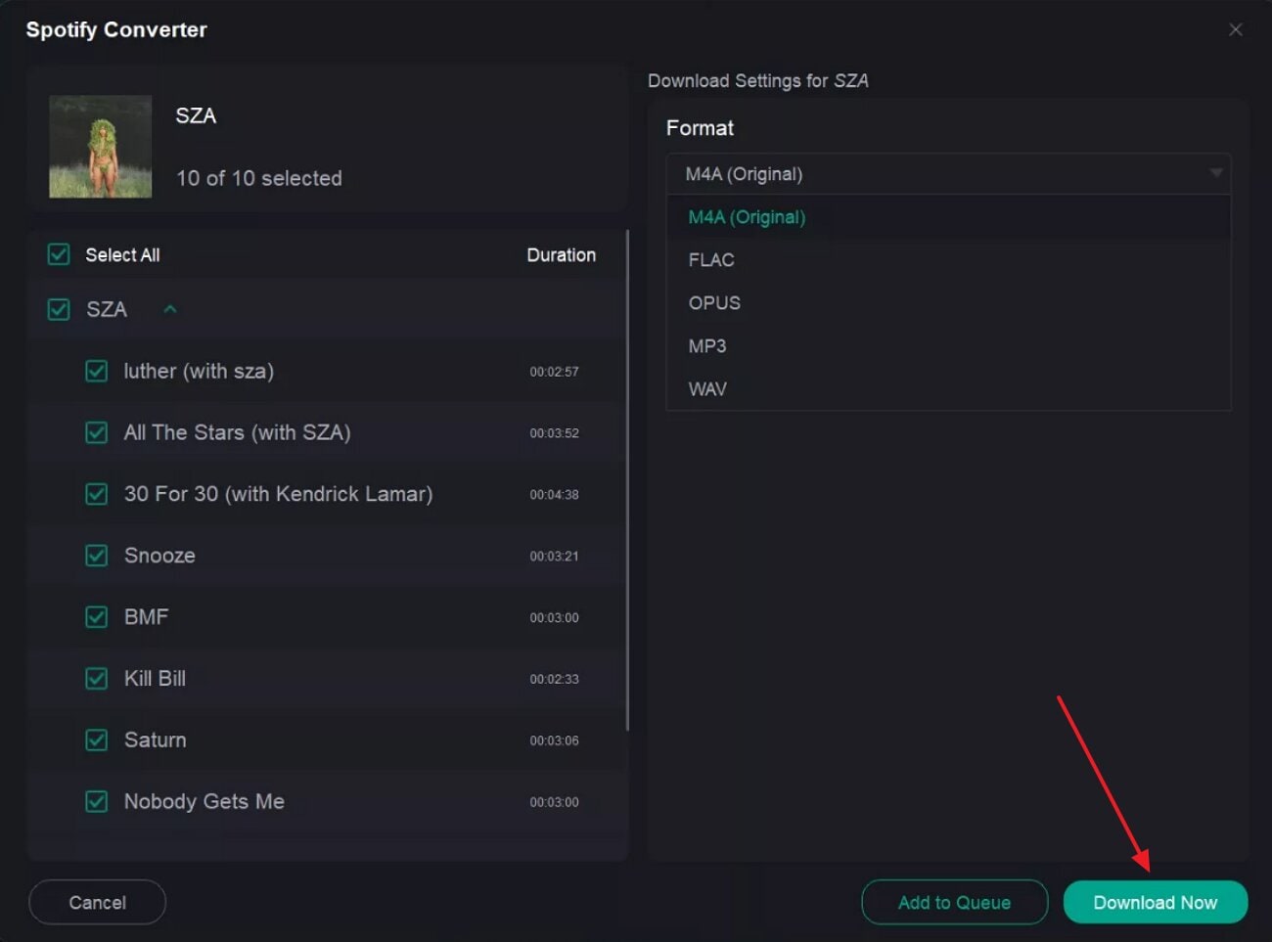Toggle "30 For 30 (with Kendrick Lamar)" checkbox
Screen dimensions: 1272x942
pyautogui.click(x=96, y=494)
